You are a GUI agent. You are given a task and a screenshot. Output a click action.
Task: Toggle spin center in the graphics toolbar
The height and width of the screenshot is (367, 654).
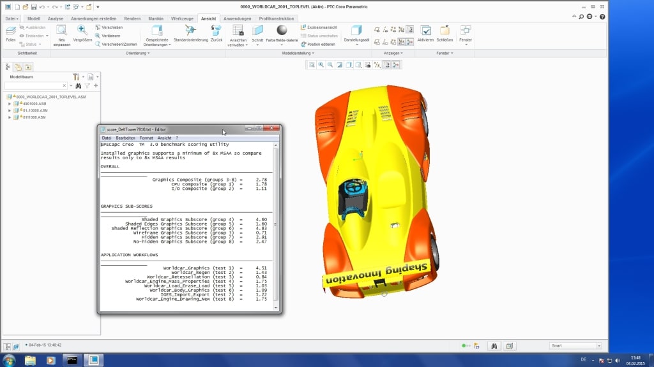[396, 64]
